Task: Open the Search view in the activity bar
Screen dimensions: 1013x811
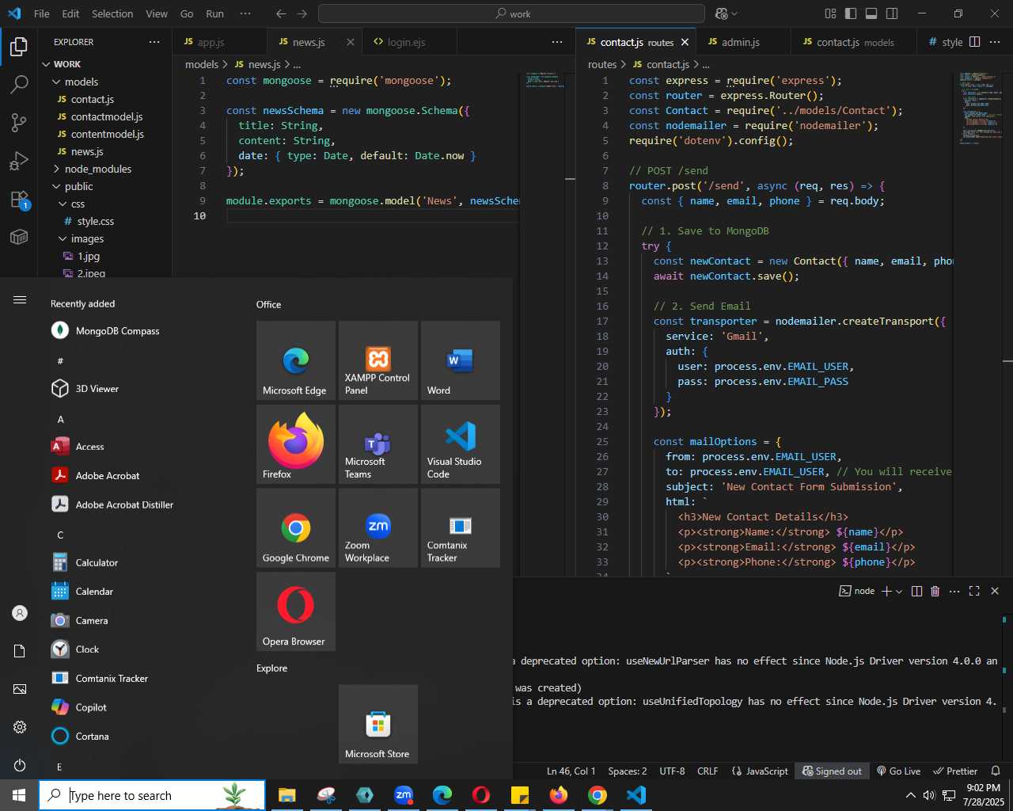Action: (x=19, y=84)
